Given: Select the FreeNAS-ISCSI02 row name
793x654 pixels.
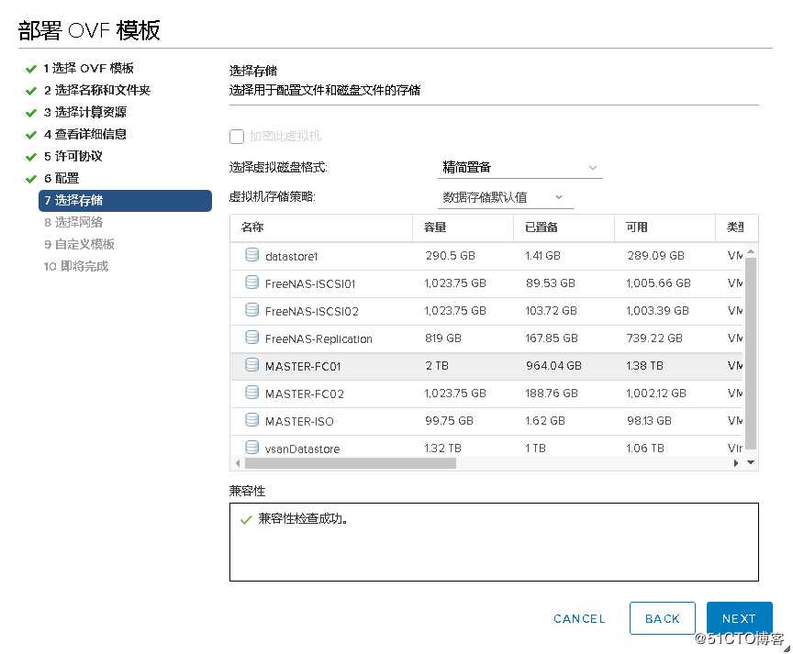Looking at the screenshot, I should click(x=311, y=311).
